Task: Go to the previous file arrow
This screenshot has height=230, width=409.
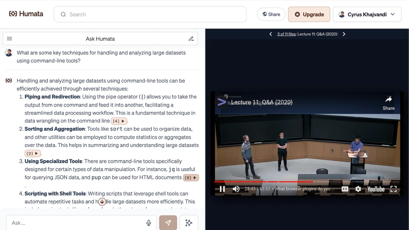Action: 271,34
